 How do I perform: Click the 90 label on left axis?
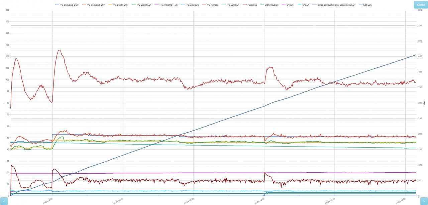8,91
